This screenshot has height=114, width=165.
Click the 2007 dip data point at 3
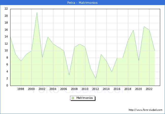(x=69, y=75)
